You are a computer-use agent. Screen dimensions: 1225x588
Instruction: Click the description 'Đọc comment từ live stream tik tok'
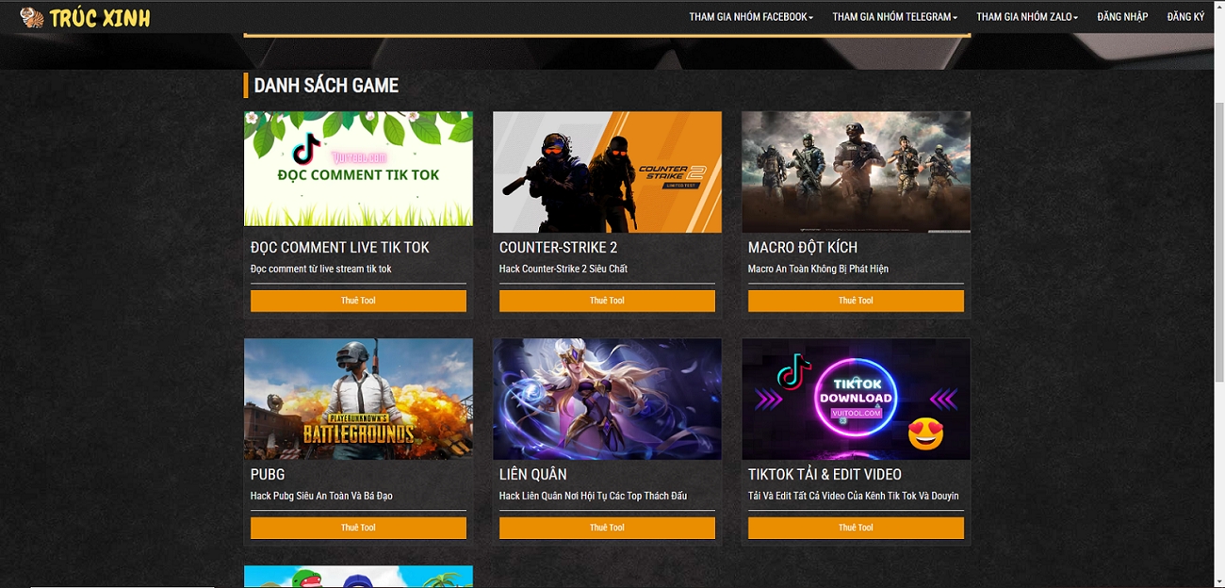pos(320,269)
